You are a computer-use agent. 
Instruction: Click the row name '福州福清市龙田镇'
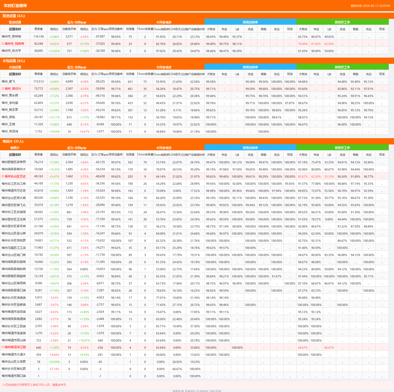14,312
